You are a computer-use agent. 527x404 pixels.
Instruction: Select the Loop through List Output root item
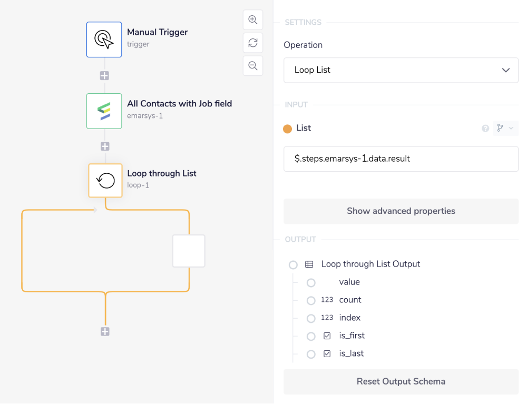(x=293, y=265)
